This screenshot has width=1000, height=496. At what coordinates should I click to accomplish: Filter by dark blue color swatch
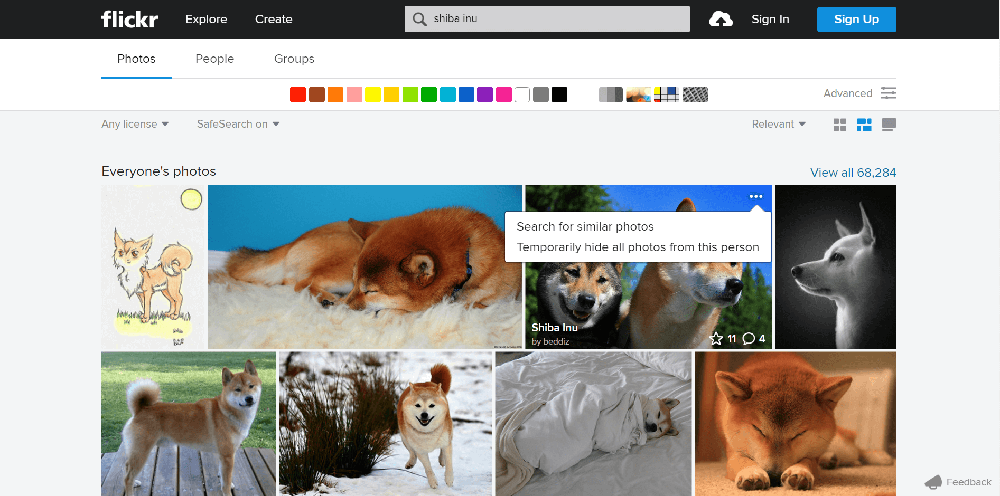[466, 94]
